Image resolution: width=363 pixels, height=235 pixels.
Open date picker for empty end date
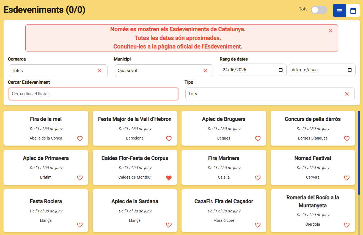coord(350,70)
